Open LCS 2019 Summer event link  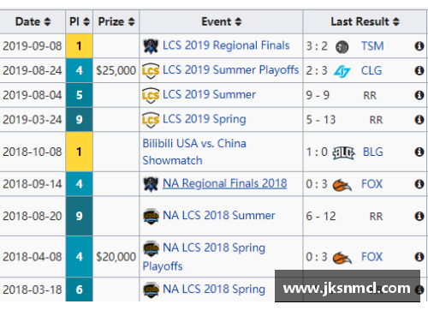tap(209, 95)
